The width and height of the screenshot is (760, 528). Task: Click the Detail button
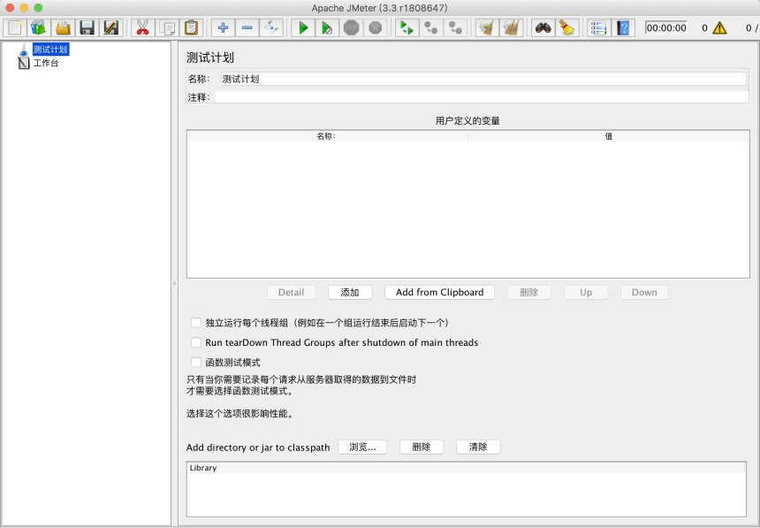292,292
